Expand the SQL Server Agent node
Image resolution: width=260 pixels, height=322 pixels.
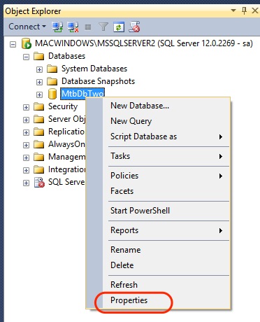point(26,183)
